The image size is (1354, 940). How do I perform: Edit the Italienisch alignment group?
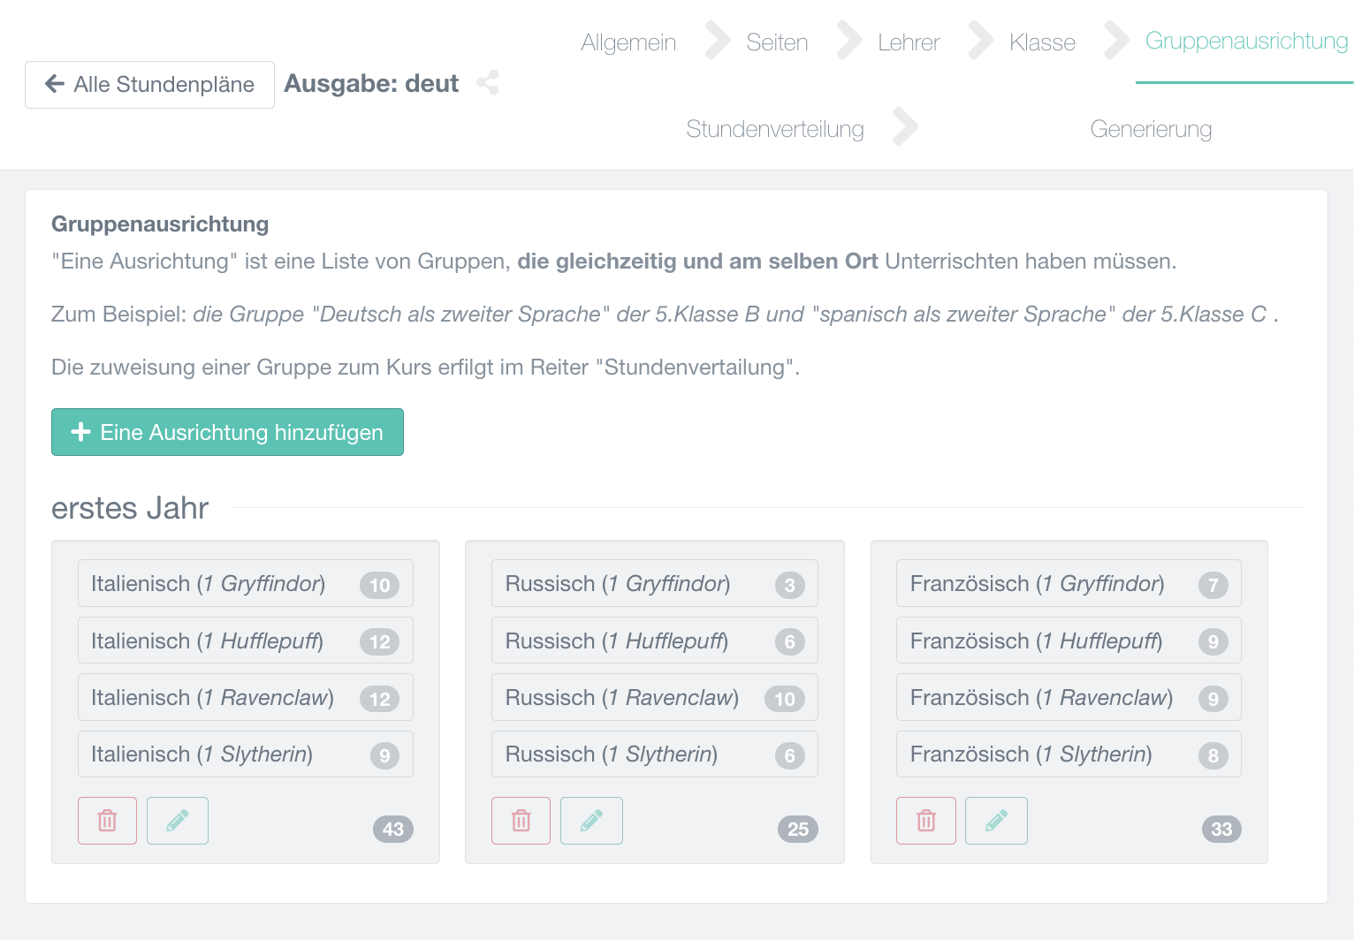point(178,821)
